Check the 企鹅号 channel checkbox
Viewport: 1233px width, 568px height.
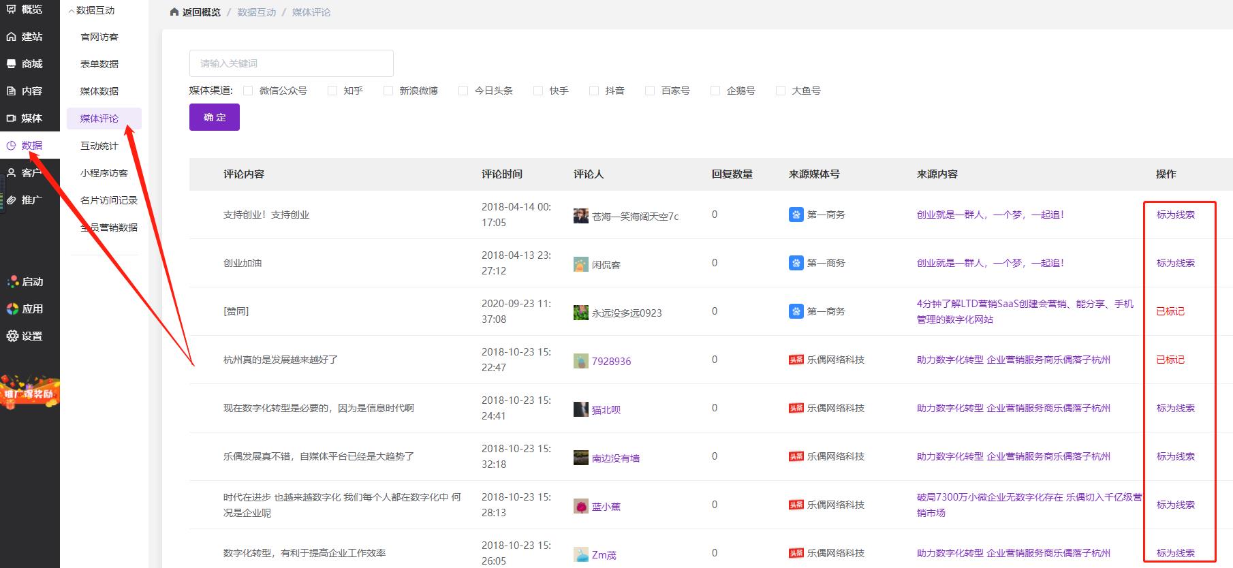tap(715, 91)
